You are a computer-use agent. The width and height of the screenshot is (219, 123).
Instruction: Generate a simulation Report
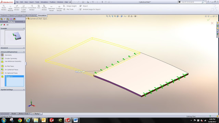83,6
